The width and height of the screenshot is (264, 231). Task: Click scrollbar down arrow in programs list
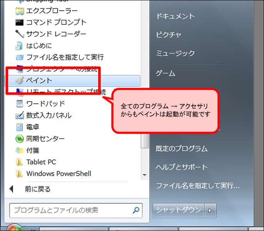(145, 175)
